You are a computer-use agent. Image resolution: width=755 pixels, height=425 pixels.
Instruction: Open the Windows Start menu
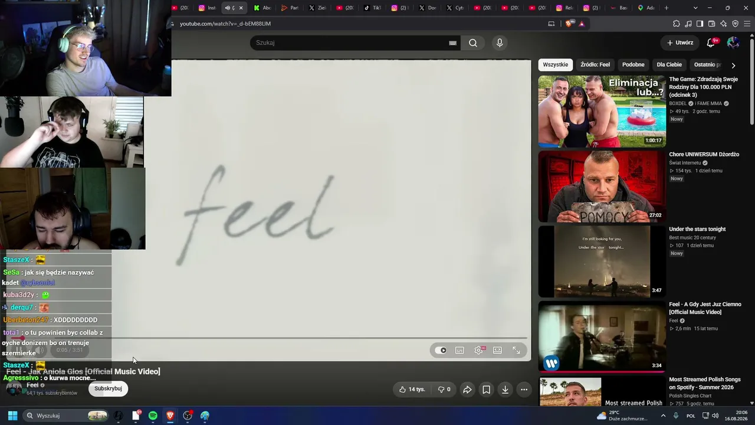(x=12, y=416)
